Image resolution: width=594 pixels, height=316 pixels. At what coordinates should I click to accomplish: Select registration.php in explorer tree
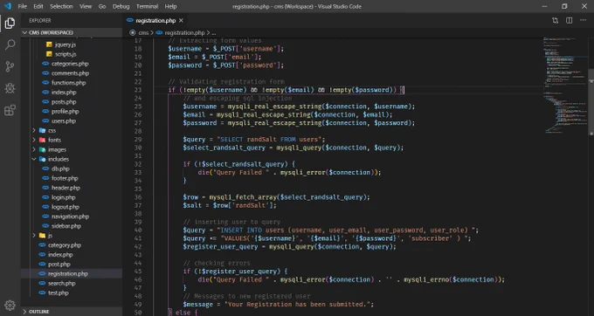coord(72,273)
